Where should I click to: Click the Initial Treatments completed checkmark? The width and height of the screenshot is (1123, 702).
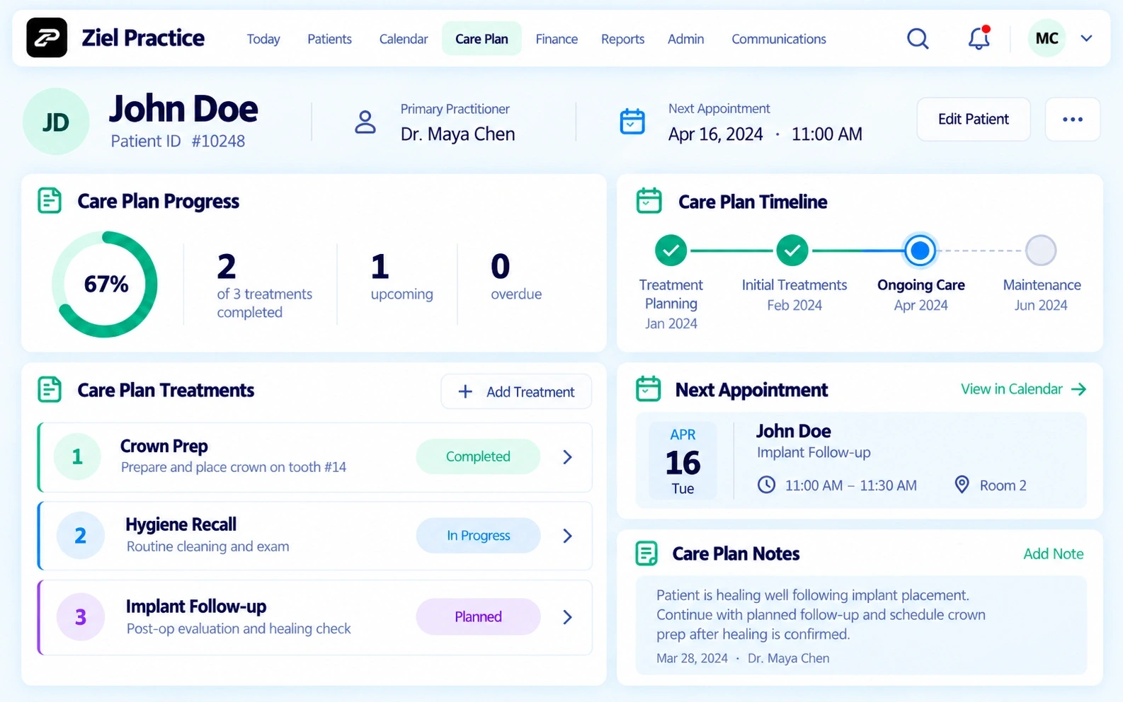pyautogui.click(x=792, y=251)
